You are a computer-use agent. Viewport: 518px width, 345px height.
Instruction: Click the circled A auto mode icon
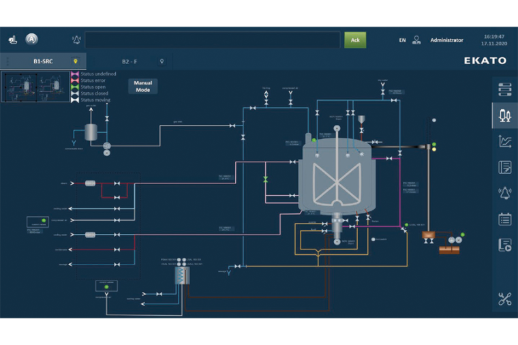point(31,40)
